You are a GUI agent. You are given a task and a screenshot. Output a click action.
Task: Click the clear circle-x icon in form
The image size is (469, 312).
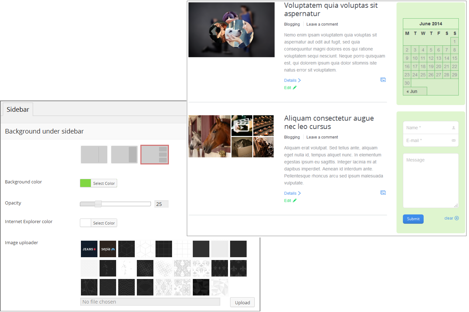(457, 218)
